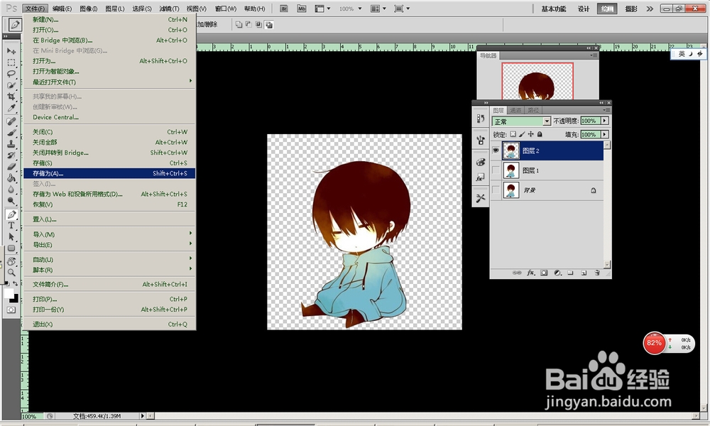Toggle lock image pixels brush icon
The width and height of the screenshot is (710, 426).
pyautogui.click(x=522, y=134)
